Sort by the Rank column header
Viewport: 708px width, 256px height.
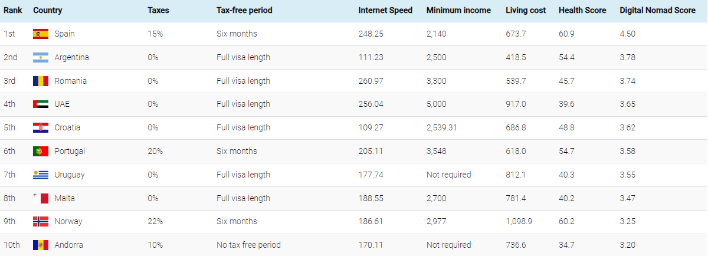13,11
